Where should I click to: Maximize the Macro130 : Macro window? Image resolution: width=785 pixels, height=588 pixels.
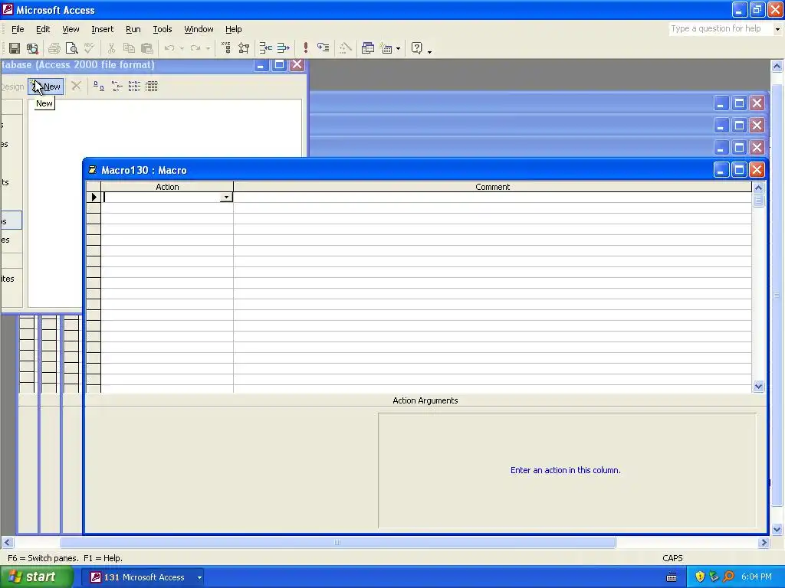tap(739, 169)
